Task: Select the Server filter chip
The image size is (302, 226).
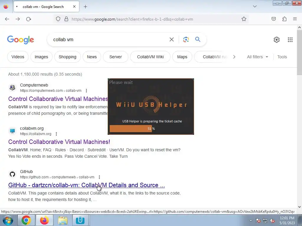Action: [116, 57]
